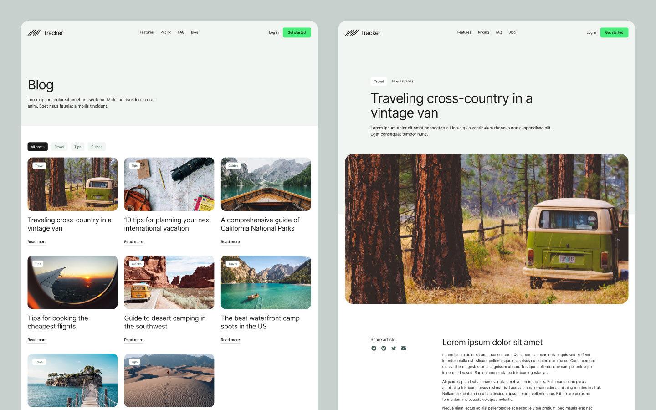Click the Tracker logo on the Blog page

(x=46, y=32)
